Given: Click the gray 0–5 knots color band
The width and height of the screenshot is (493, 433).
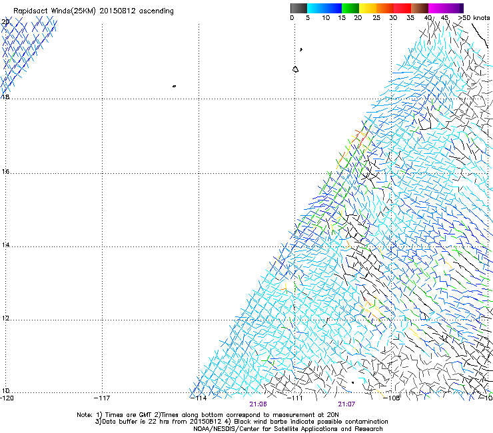Looking at the screenshot, I should click(298, 8).
